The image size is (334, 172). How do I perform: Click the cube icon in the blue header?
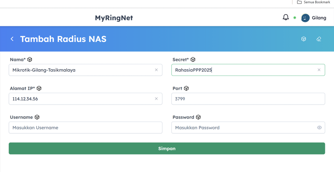tap(303, 39)
